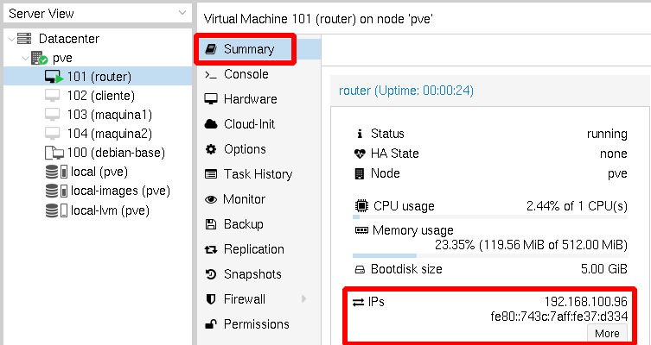The height and width of the screenshot is (345, 651).
Task: Collapse the pve node expander
Action: tap(24, 58)
